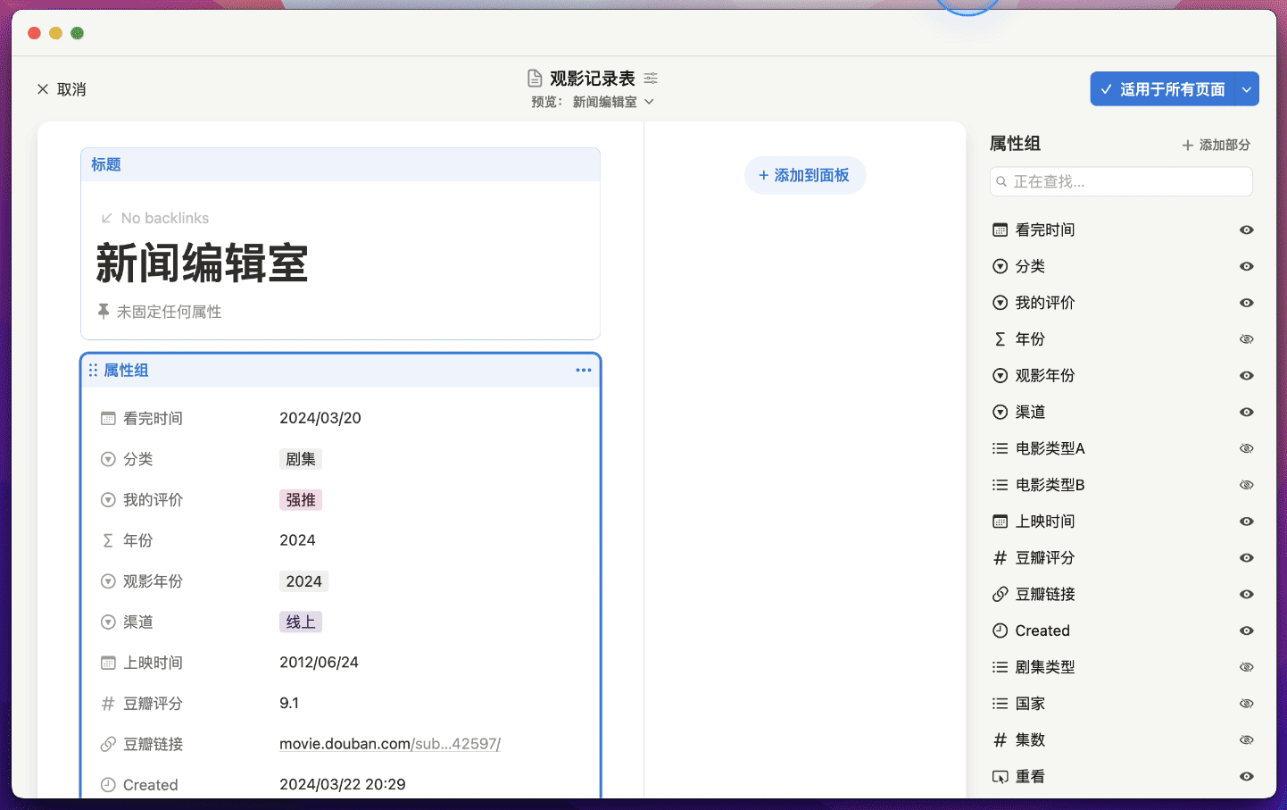Click the pink 强推 rating tag
The image size is (1287, 810).
pos(301,500)
